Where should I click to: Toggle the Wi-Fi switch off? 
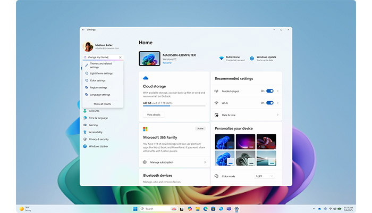tap(270, 103)
